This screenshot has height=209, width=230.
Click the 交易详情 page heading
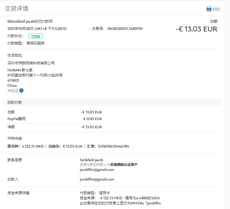(x=17, y=9)
